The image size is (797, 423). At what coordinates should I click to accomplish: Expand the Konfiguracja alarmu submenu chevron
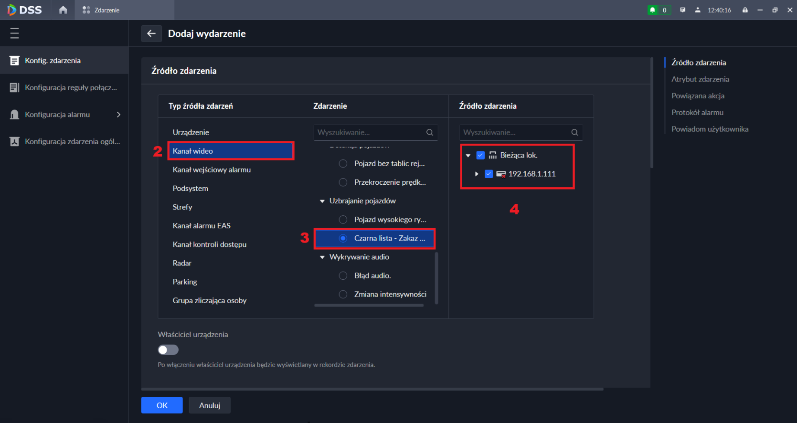click(x=118, y=115)
